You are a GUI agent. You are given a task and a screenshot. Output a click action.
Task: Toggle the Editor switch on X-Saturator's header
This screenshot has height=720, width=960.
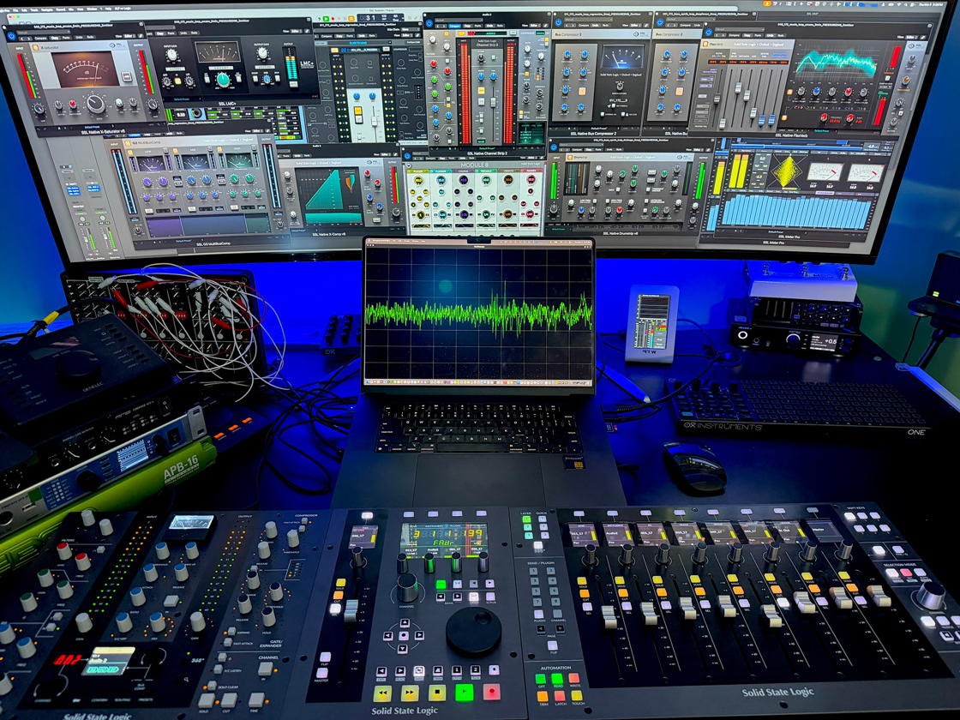coord(128,34)
